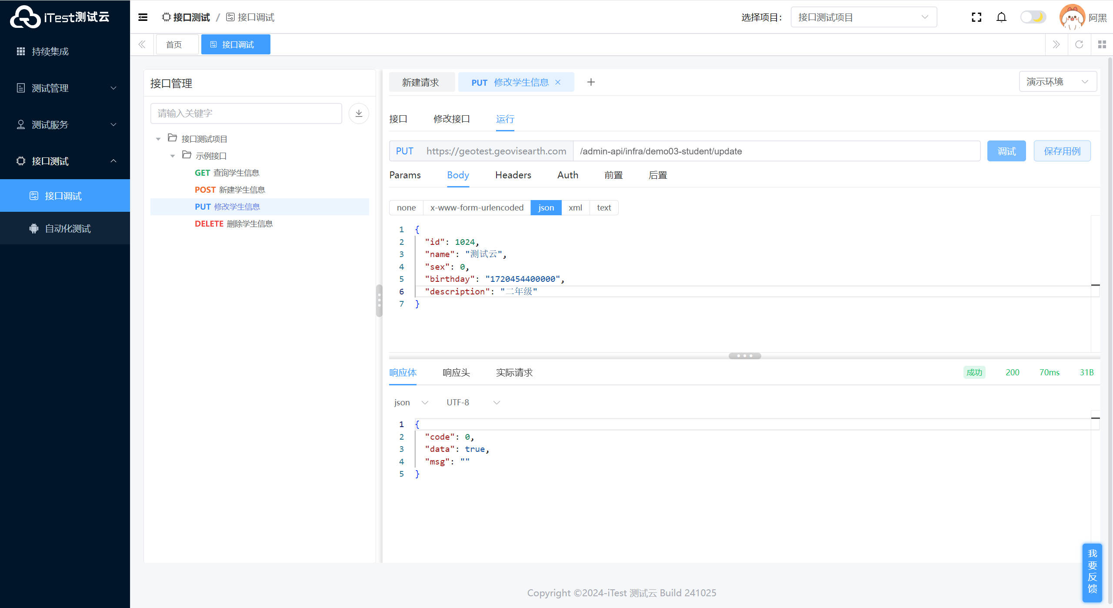
Task: Choose the none body type option
Action: point(406,207)
